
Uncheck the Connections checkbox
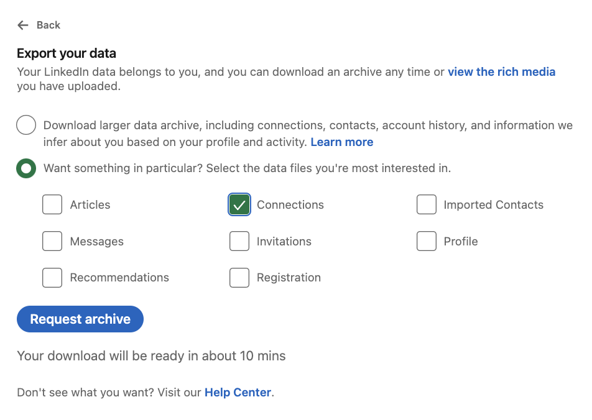click(239, 204)
